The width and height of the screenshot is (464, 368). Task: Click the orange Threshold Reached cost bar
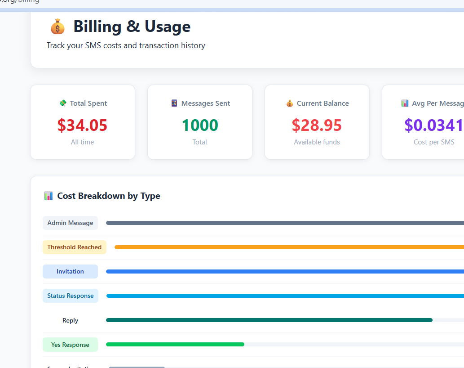pos(289,247)
